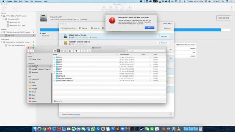
Task: Switch Finder to gallery view
Action: tap(65, 51)
